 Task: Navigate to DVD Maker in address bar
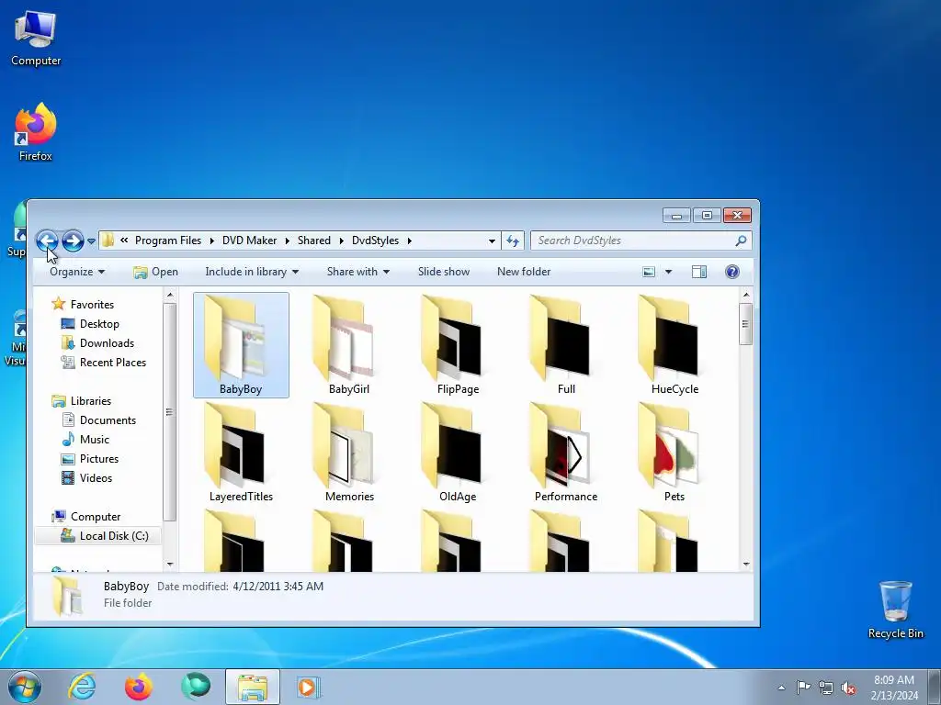249,241
